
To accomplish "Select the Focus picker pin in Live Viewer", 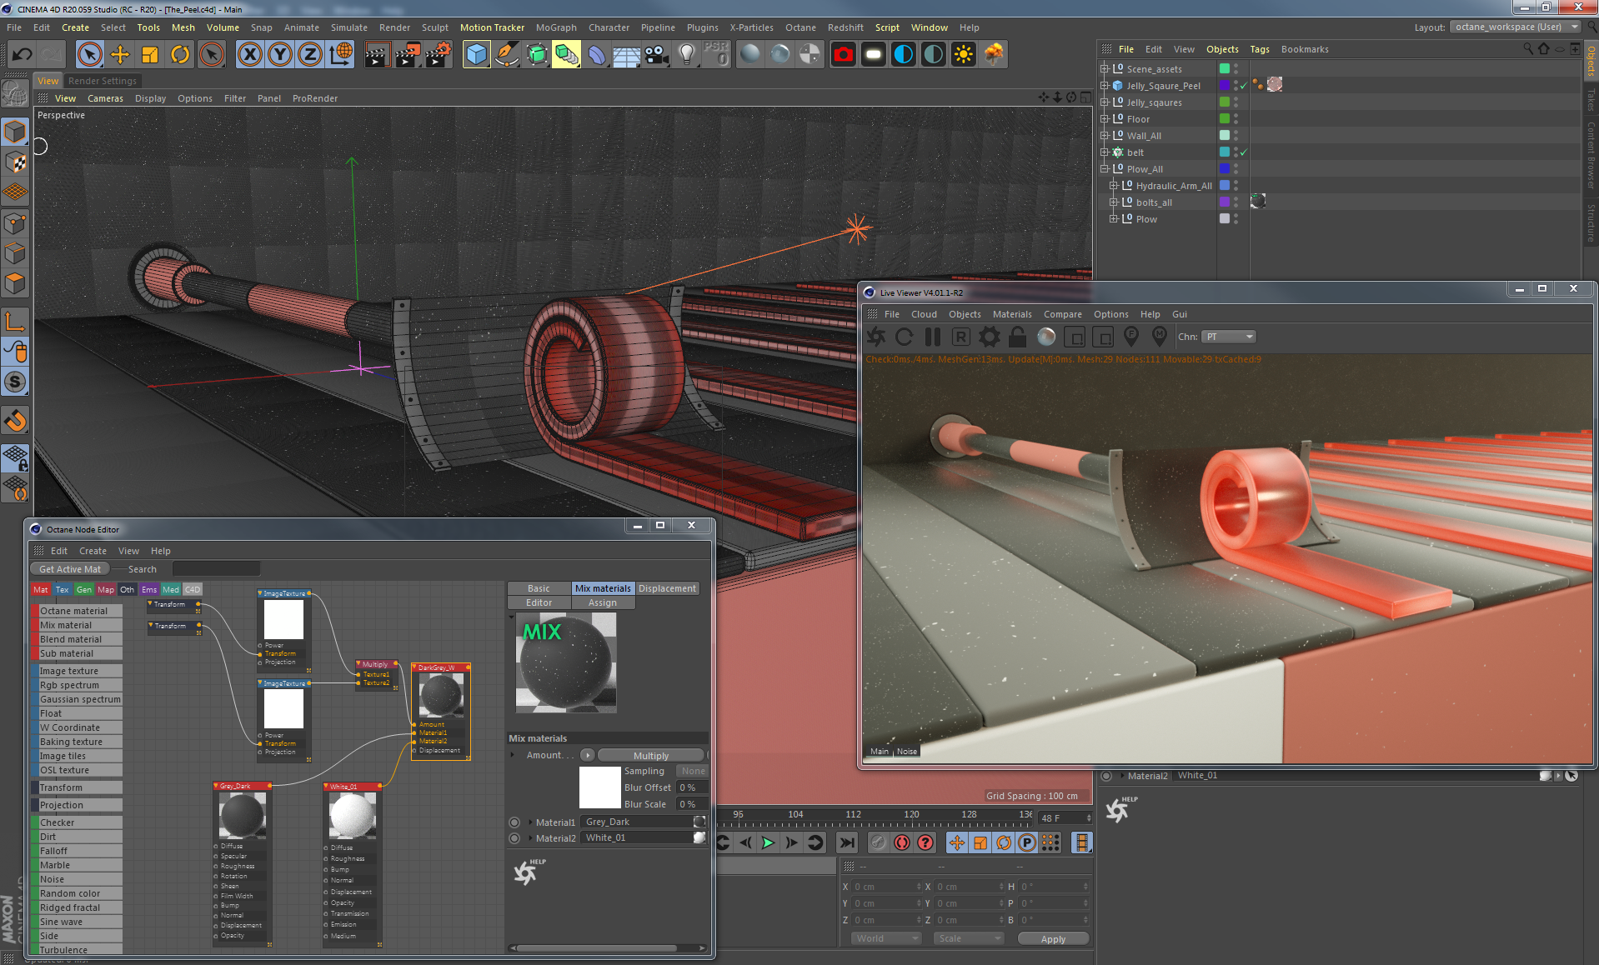I will point(1131,337).
